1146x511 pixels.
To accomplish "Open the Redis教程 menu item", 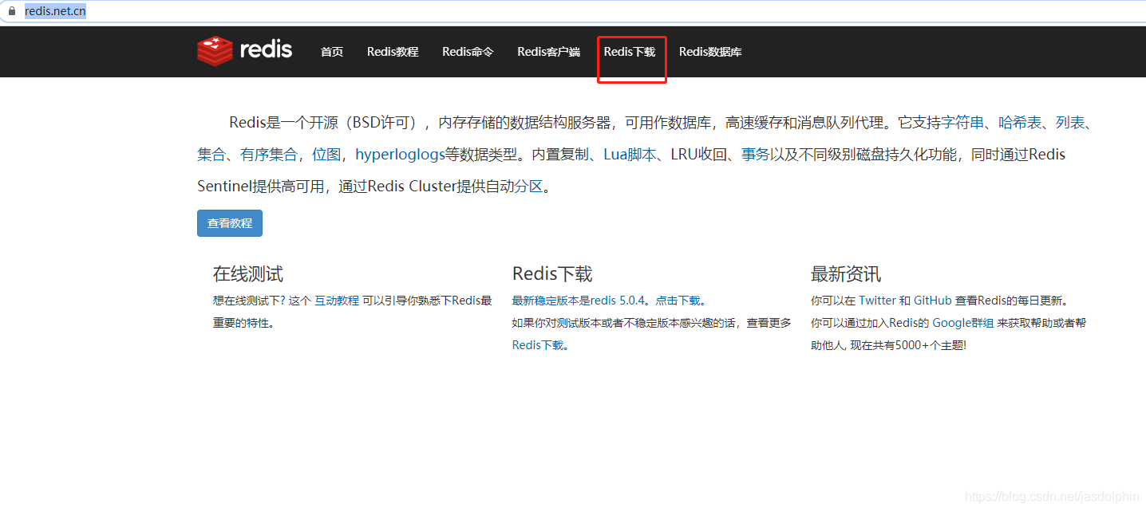I will tap(393, 52).
